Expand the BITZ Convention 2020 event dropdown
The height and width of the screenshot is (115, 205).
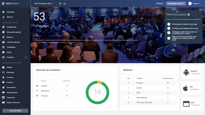pos(44,4)
